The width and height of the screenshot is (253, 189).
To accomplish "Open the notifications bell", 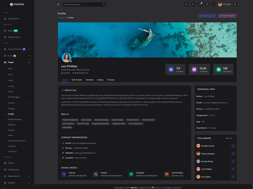I will pos(207,4).
